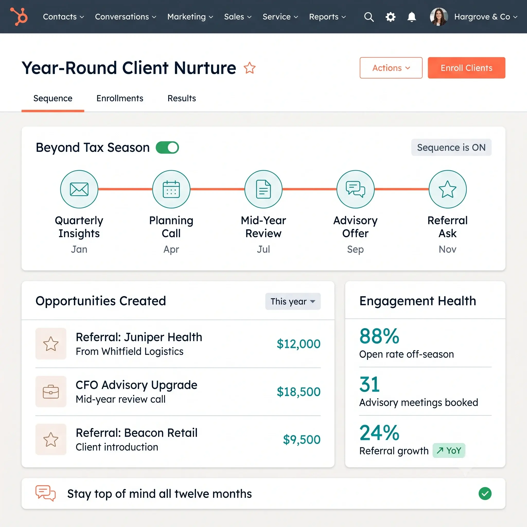Select the Quarterly Insights envelope step icon

click(79, 189)
